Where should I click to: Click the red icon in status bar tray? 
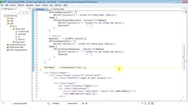point(145,103)
